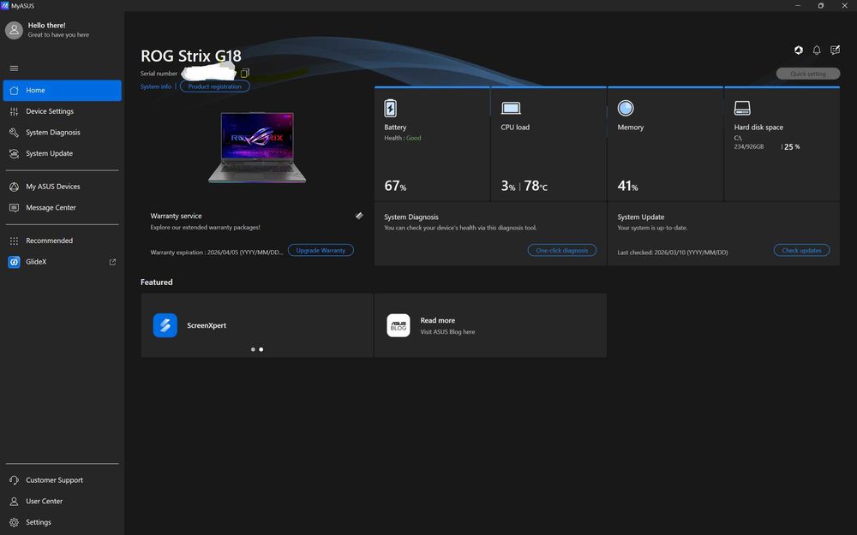
Task: Click the User Center person icon
Action: [15, 501]
